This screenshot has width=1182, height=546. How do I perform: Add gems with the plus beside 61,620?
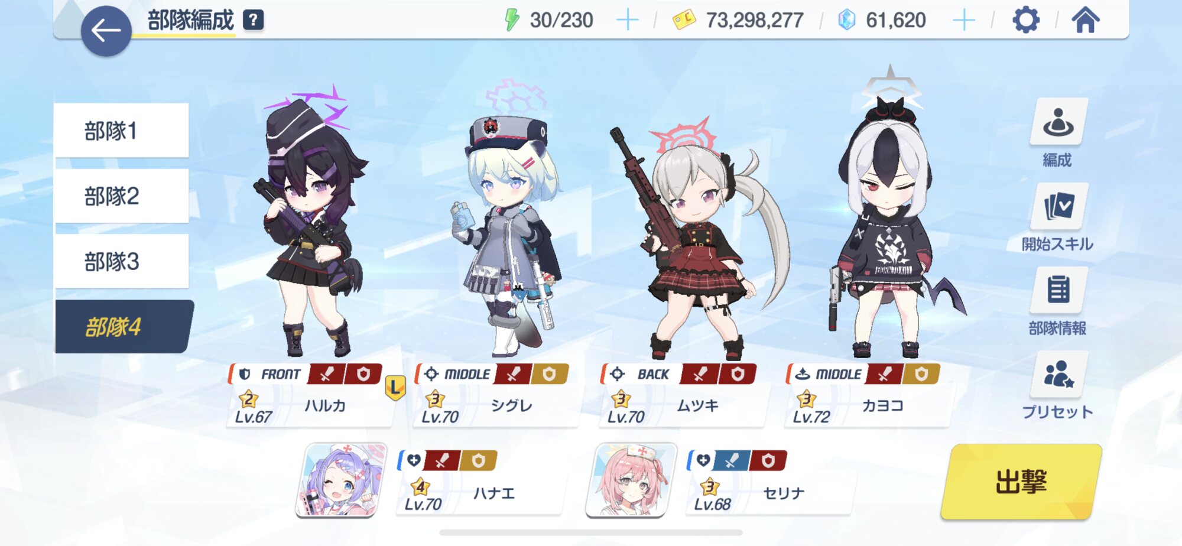point(964,21)
